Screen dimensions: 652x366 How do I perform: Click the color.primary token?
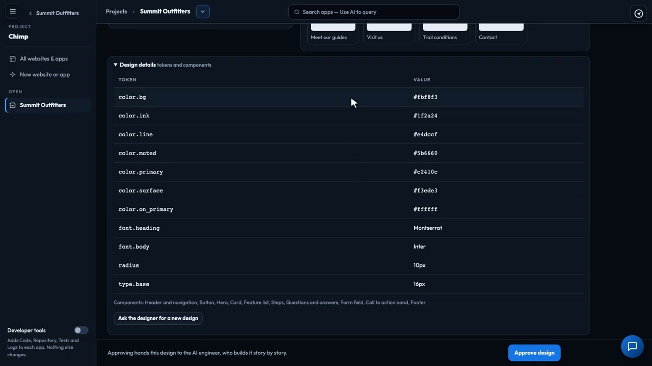141,172
